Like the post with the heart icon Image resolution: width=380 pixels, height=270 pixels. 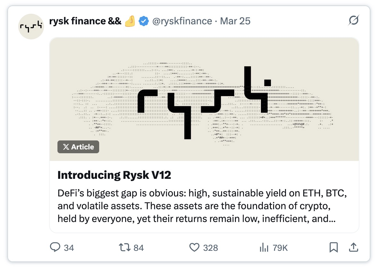[194, 247]
